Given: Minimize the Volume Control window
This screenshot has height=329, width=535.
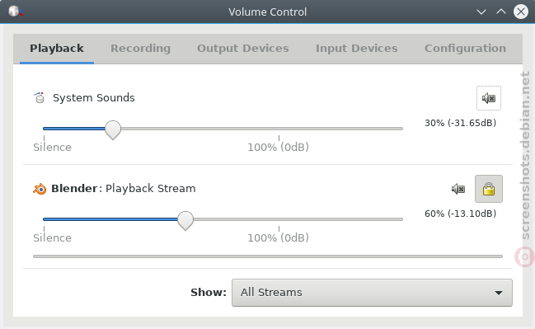Looking at the screenshot, I should 481,12.
